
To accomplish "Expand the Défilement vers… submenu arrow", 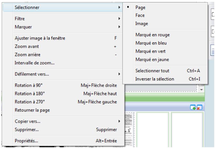I will (x=119, y=74).
